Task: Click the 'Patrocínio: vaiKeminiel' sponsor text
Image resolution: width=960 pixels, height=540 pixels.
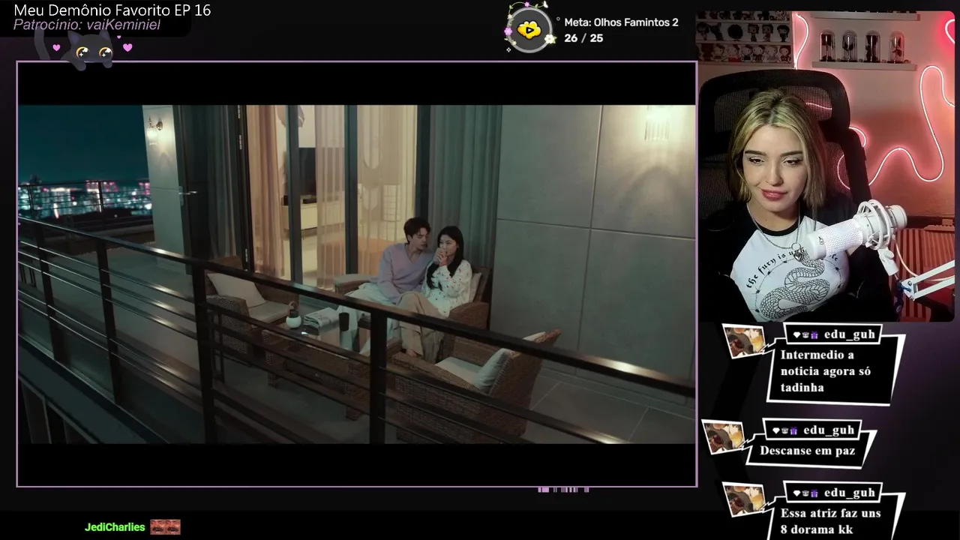Action: click(x=87, y=25)
